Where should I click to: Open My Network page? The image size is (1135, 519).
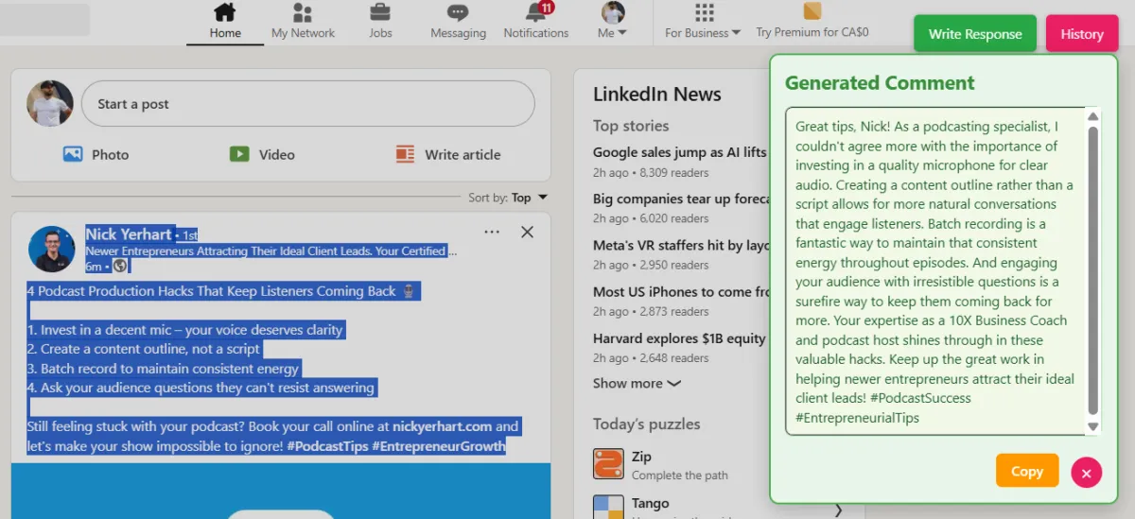[x=303, y=22]
